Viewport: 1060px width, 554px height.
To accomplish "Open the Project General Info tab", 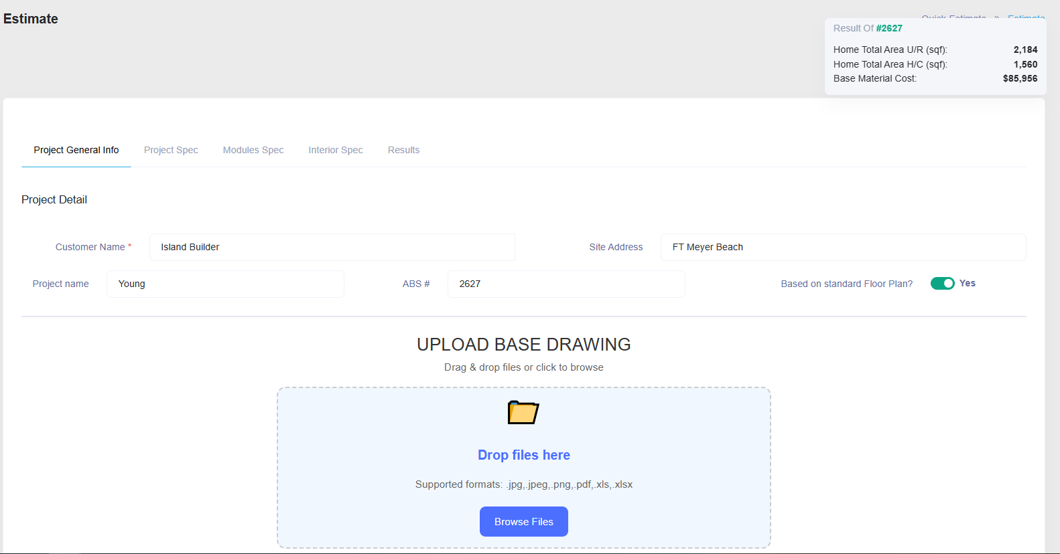I will click(x=76, y=150).
